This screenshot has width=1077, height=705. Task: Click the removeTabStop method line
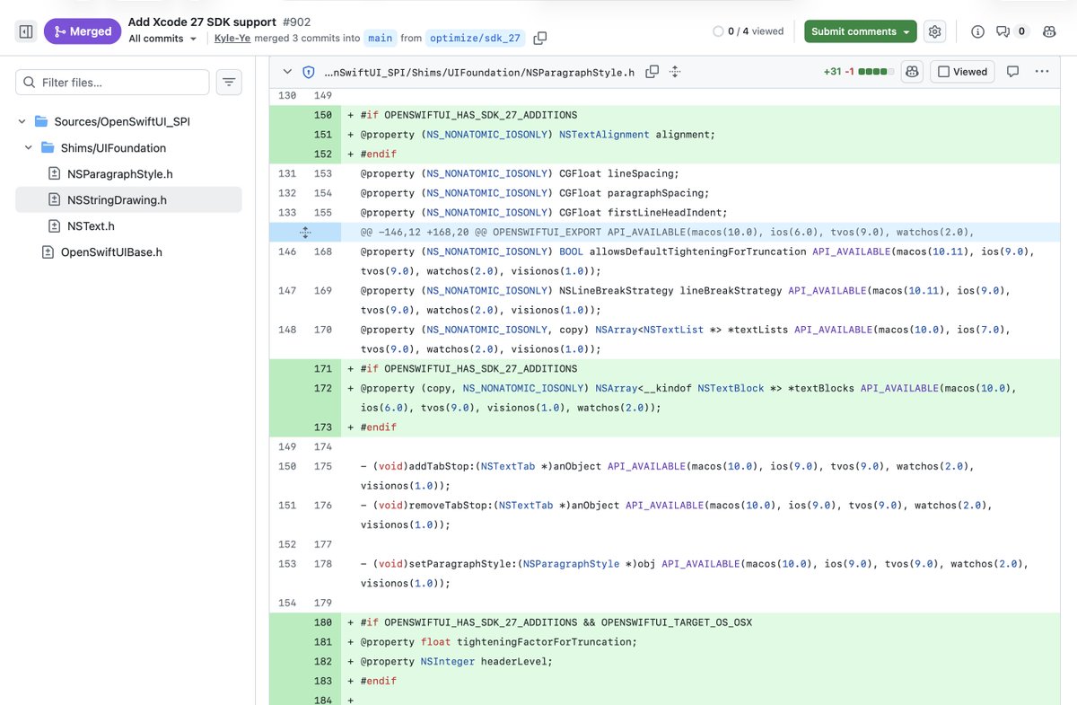click(676, 515)
